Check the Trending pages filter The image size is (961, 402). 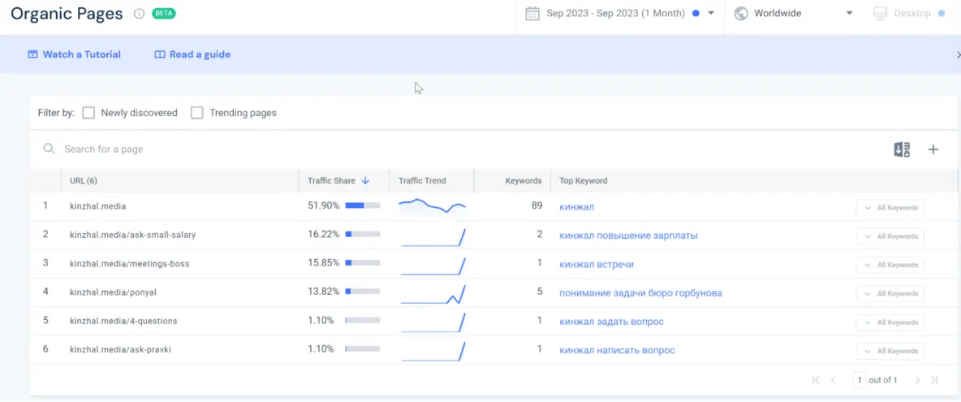[x=197, y=113]
